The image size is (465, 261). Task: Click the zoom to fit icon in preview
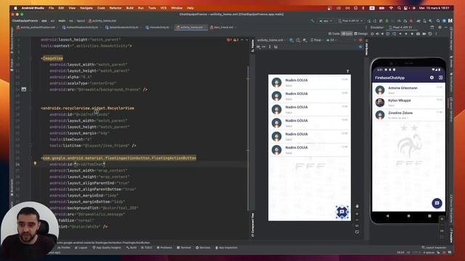(357, 232)
